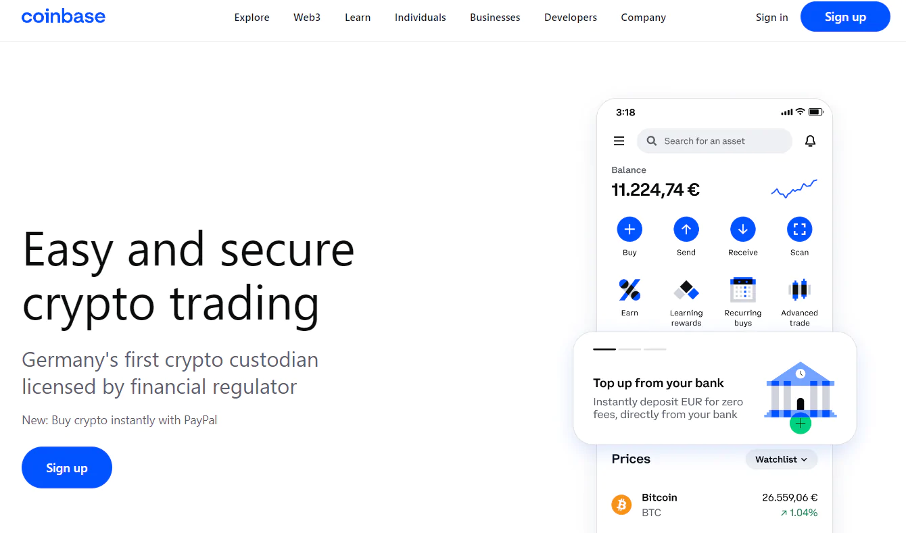The image size is (906, 533).
Task: Tap the Send arrow-up icon
Action: pyautogui.click(x=686, y=230)
